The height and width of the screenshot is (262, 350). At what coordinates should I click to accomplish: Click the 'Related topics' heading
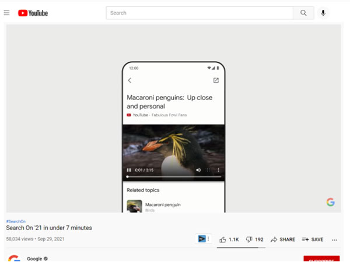tap(143, 190)
